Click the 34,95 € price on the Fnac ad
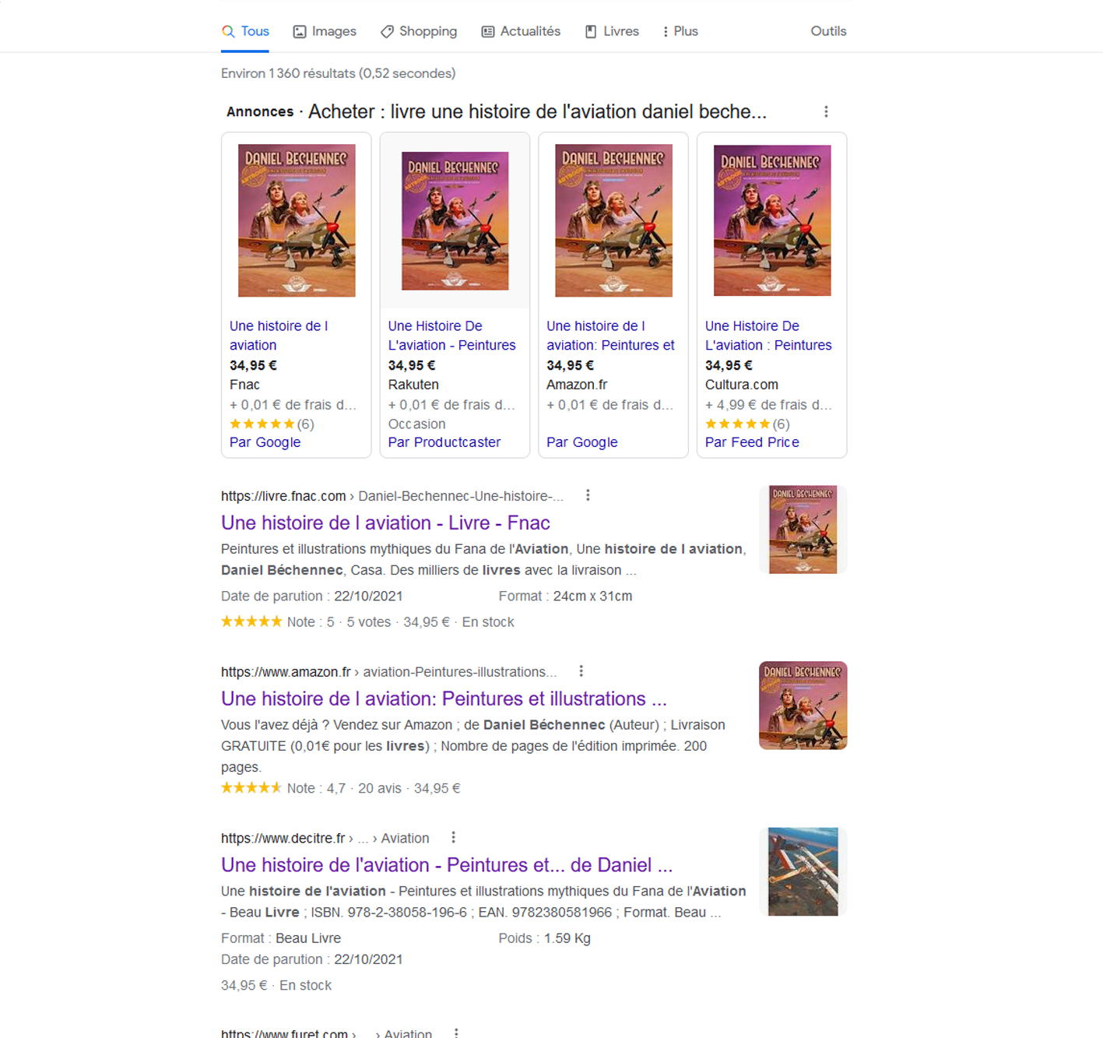Viewport: 1103px width, 1038px height. 253,365
